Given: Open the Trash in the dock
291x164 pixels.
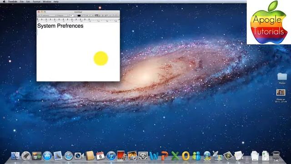Looking at the screenshot, I should (x=276, y=156).
